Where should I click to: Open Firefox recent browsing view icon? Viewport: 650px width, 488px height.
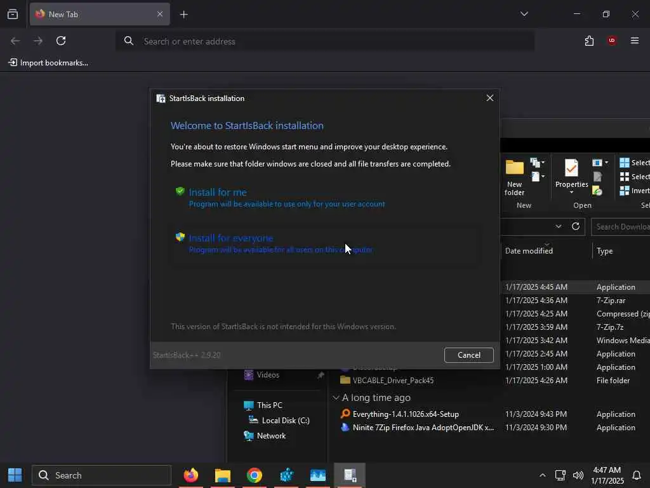tap(13, 14)
